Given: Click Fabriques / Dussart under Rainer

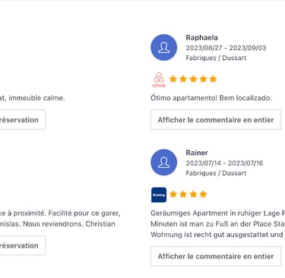Looking at the screenshot, I should [216, 173].
